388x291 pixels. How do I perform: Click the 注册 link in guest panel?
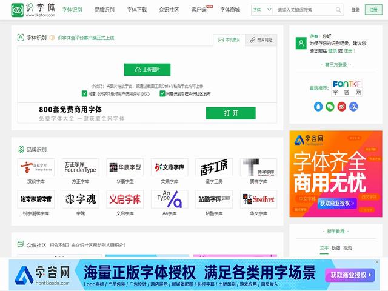pyautogui.click(x=348, y=51)
